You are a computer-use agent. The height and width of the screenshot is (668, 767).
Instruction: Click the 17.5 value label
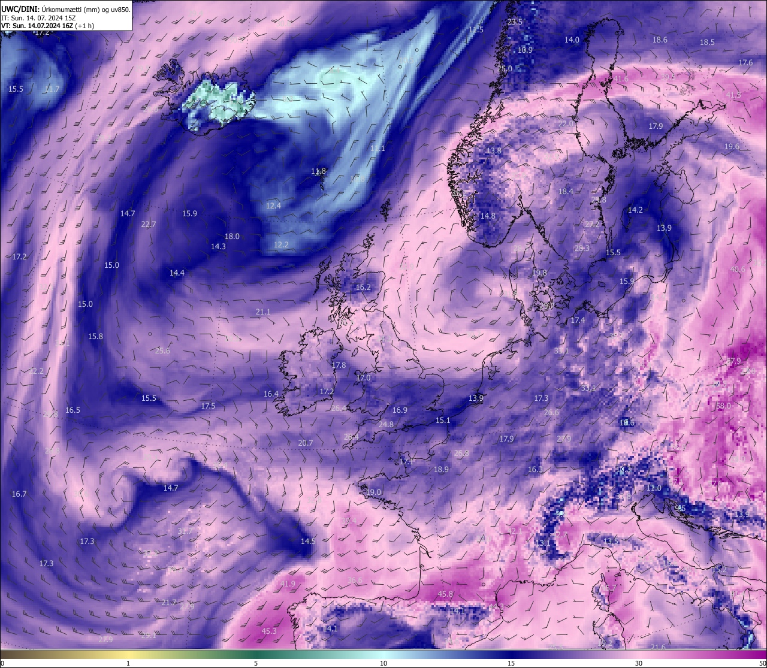(208, 406)
